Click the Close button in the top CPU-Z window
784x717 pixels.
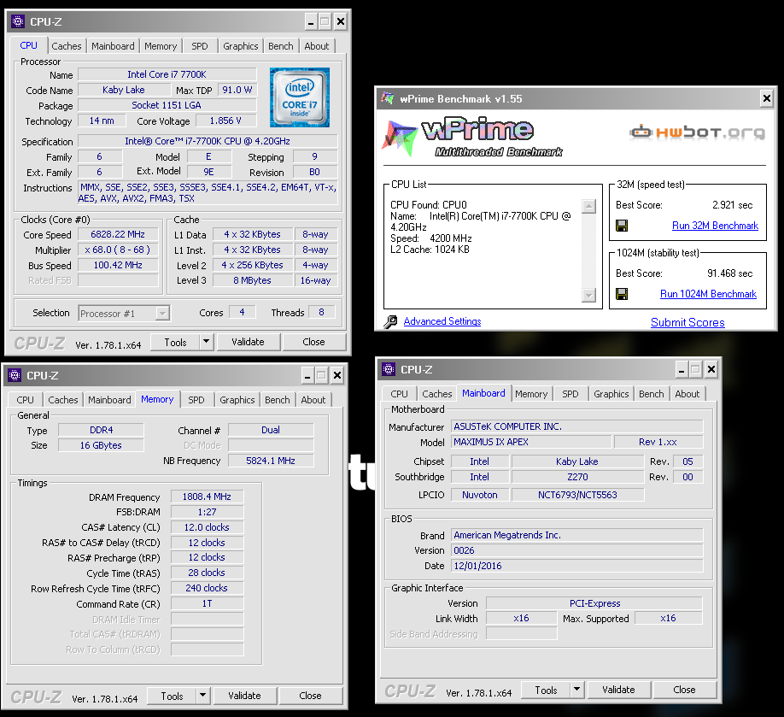(x=314, y=342)
